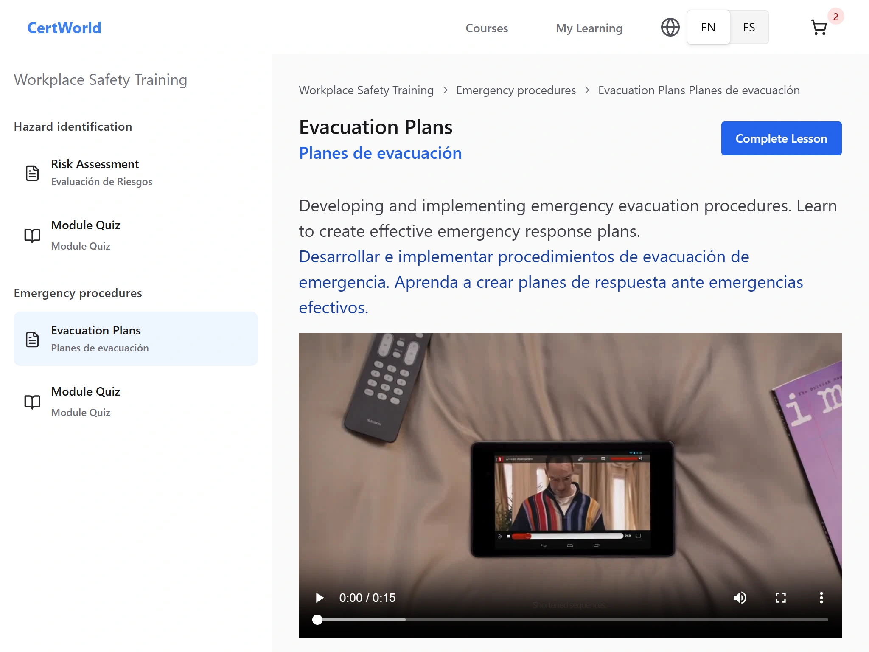Click the Complete Lesson button
Image resolution: width=869 pixels, height=652 pixels.
[781, 138]
